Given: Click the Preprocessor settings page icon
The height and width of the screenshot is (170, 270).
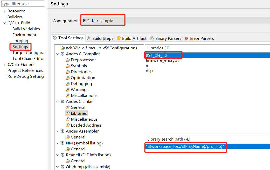Looking at the screenshot, I should pyautogui.click(x=67, y=60).
